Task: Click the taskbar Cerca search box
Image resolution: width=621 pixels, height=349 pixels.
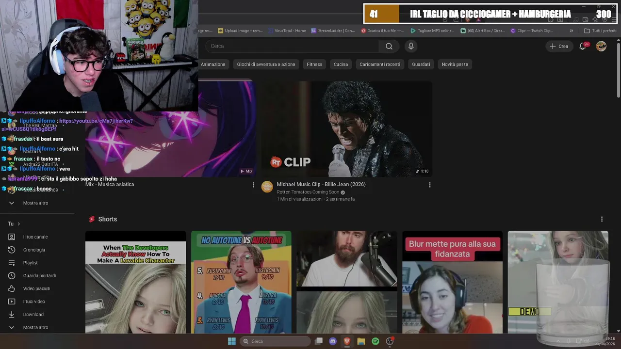Action: click(276, 341)
